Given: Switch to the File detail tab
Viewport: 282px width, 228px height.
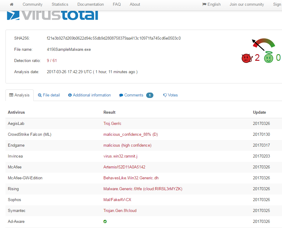Looking at the screenshot, I should click(49, 95).
